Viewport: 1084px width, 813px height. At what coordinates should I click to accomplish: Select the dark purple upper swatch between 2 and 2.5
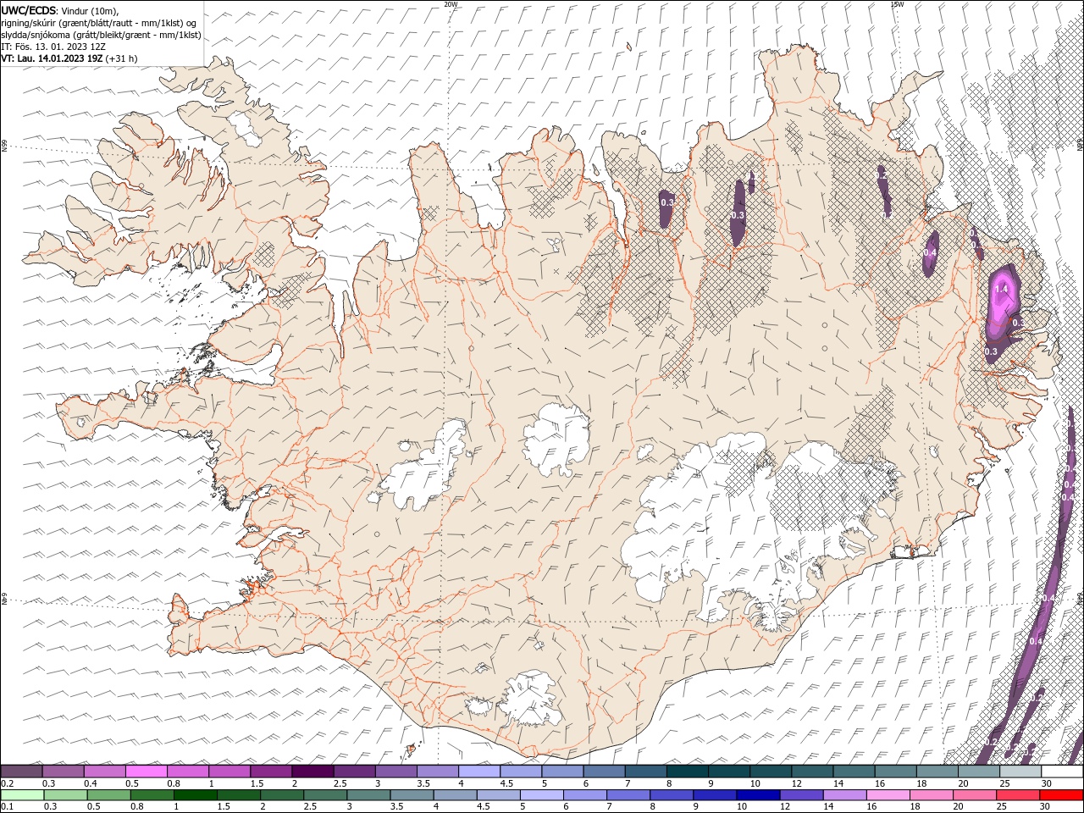[x=312, y=772]
